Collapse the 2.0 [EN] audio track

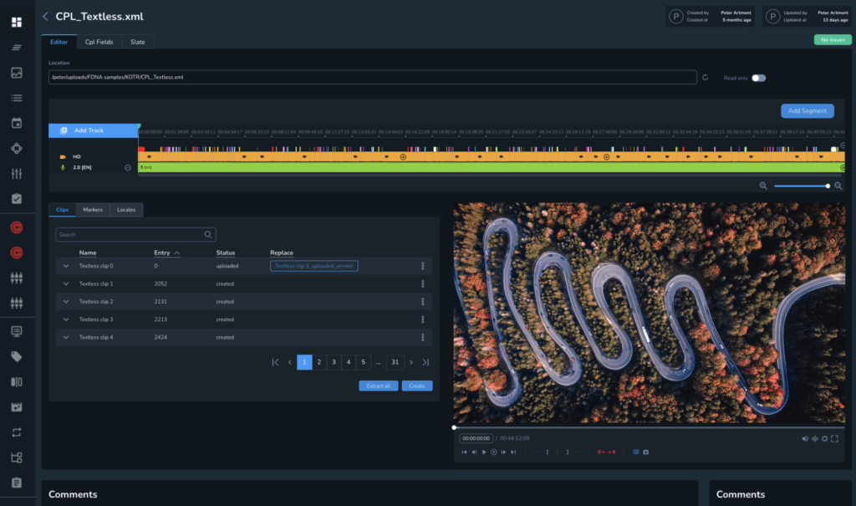click(128, 167)
